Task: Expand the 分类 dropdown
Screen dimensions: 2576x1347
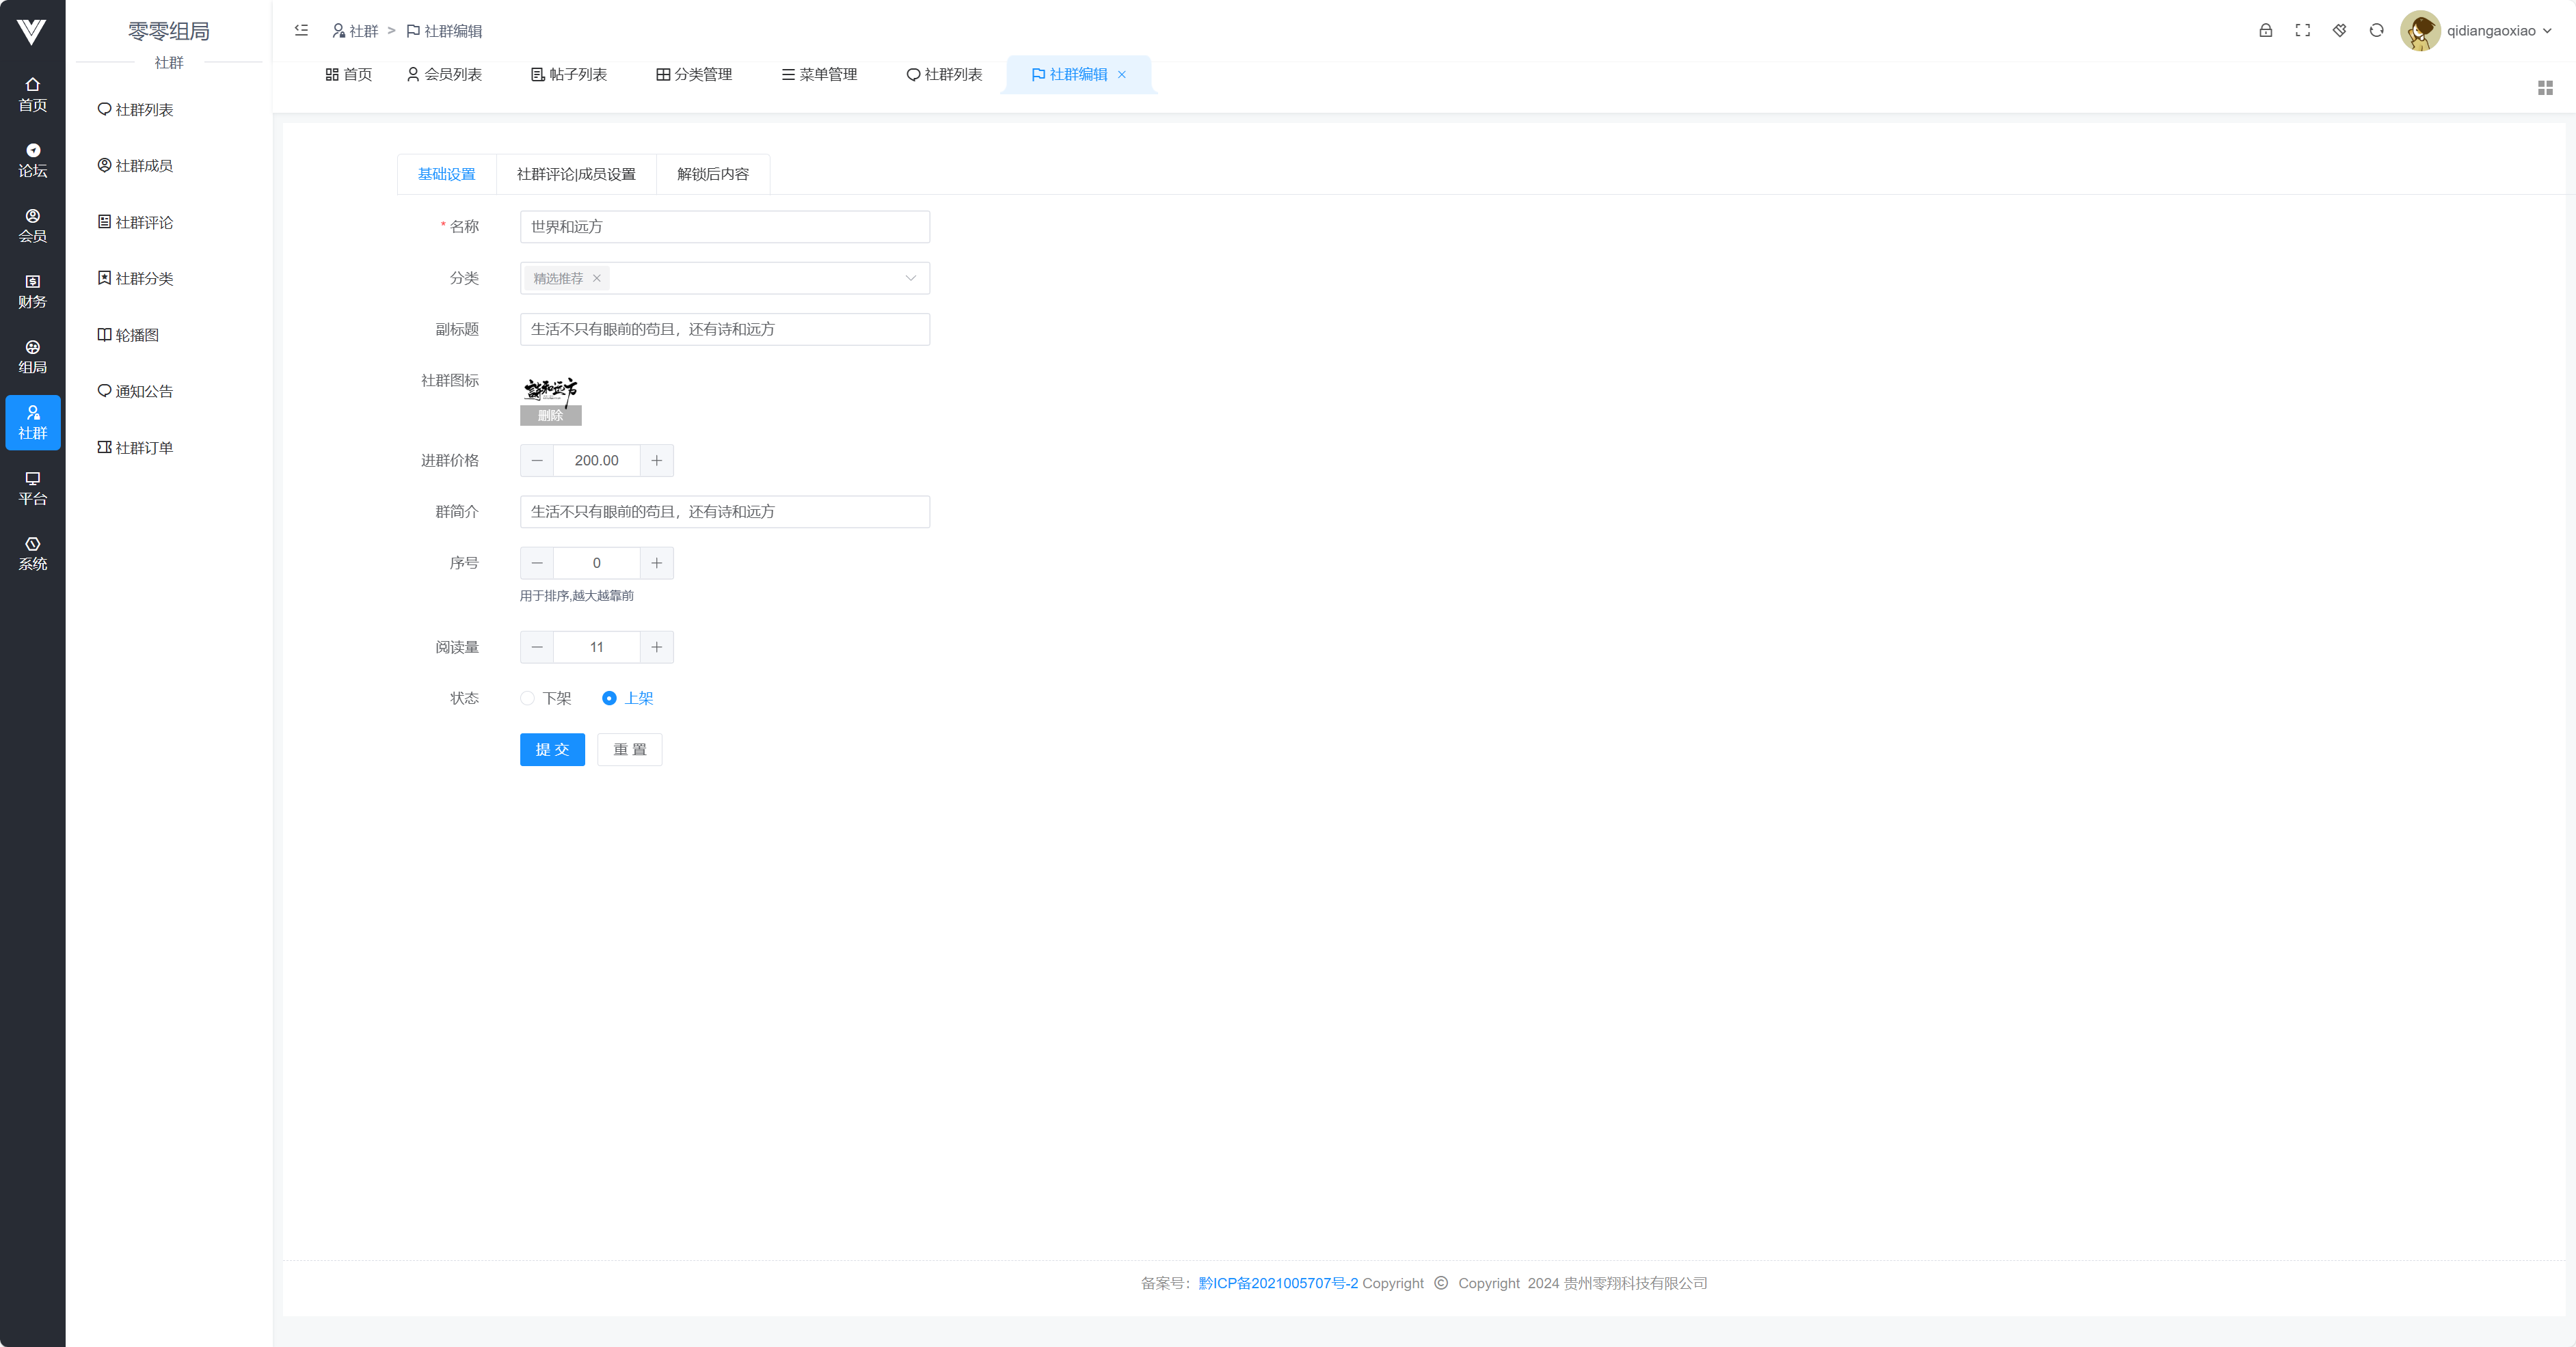Action: point(910,278)
